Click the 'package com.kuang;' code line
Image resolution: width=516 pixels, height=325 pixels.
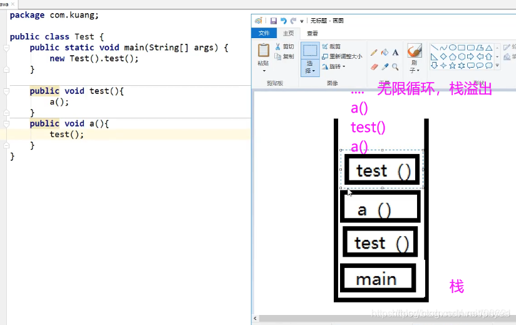[54, 15]
